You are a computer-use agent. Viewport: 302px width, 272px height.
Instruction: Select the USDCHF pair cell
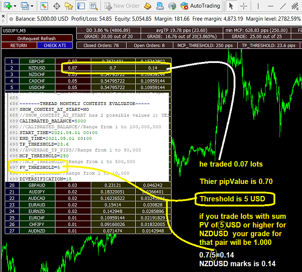tap(37, 88)
